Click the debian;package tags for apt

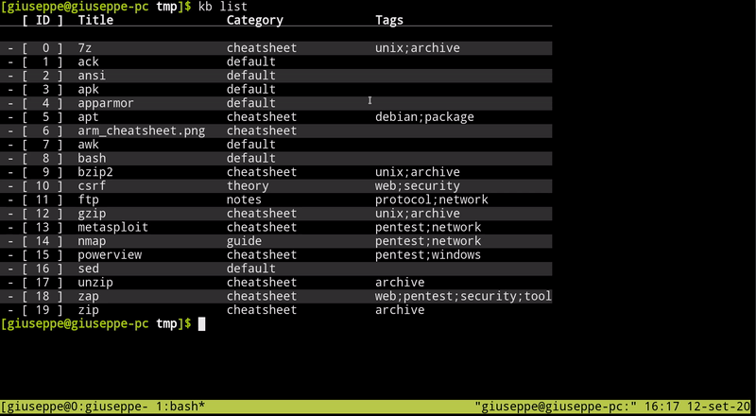[x=424, y=117]
